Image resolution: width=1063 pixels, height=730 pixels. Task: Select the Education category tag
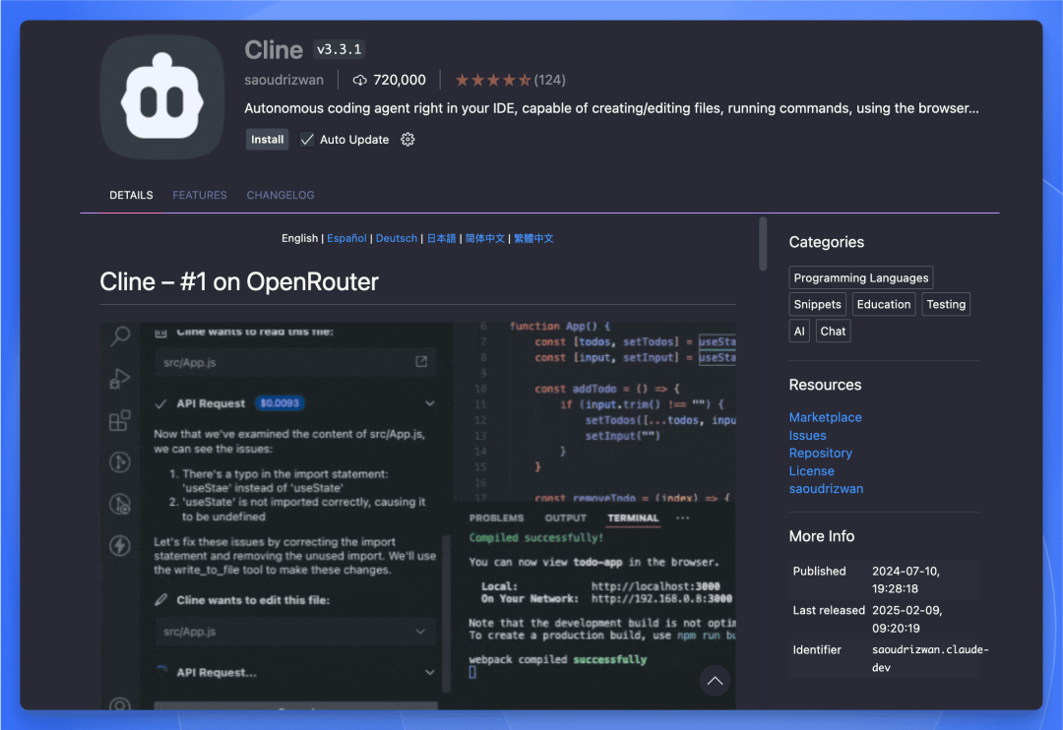point(883,304)
